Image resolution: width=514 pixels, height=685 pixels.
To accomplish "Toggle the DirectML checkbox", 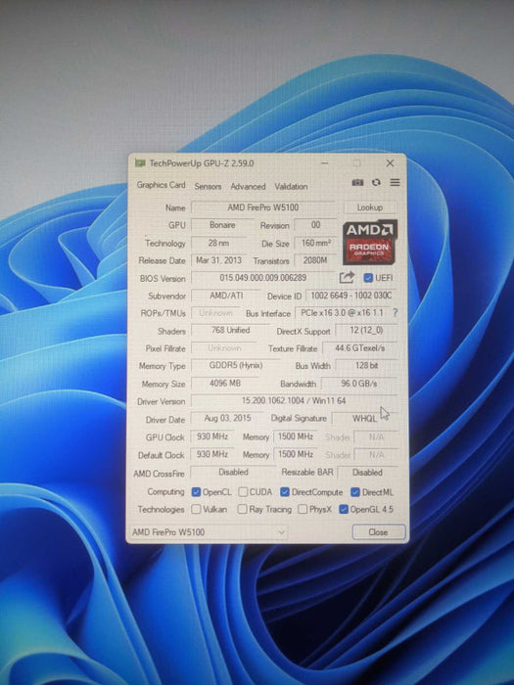I will 355,492.
